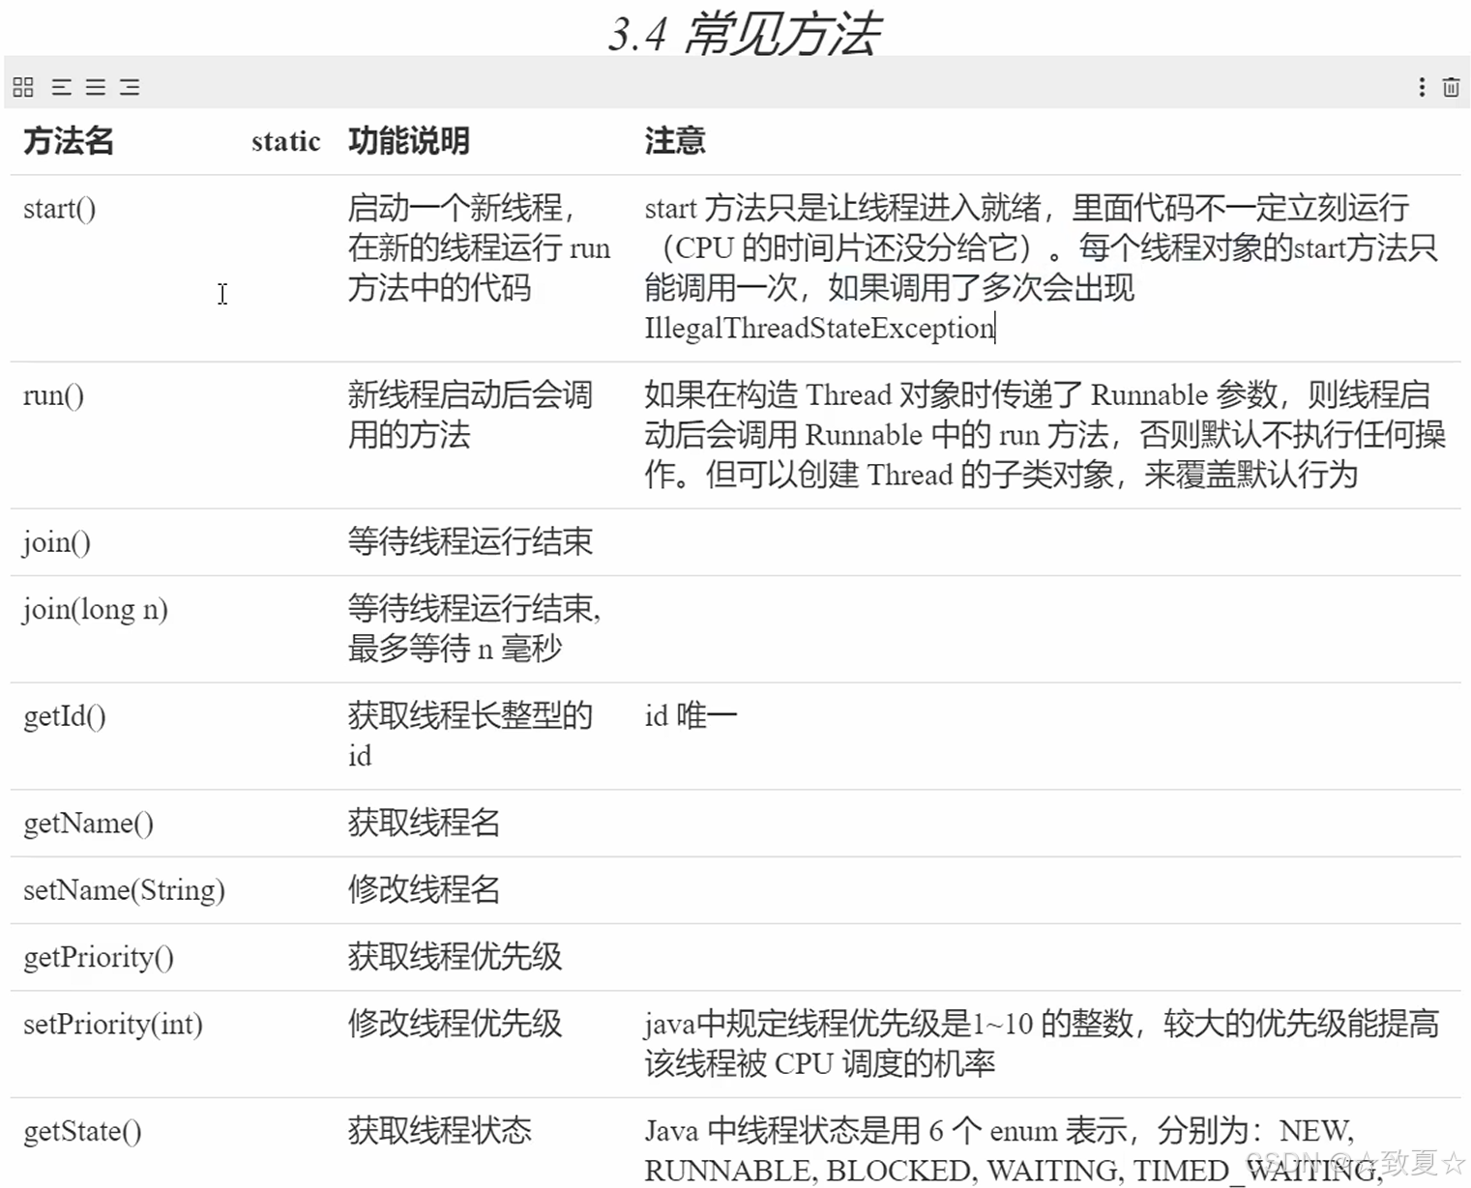Select the right-align icon in table toolbar
The image size is (1471, 1188).
(x=130, y=87)
